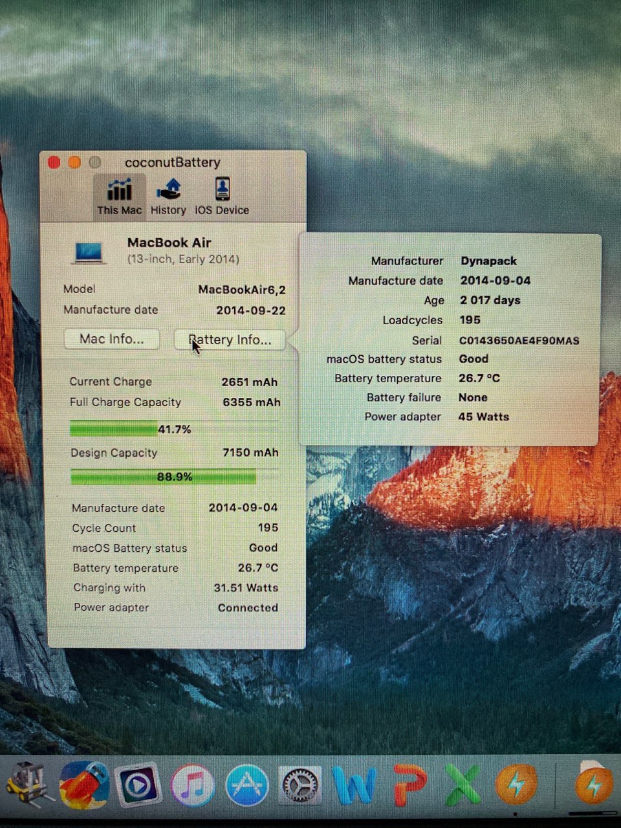Launch the CleanMyMac dock icon

point(84,785)
